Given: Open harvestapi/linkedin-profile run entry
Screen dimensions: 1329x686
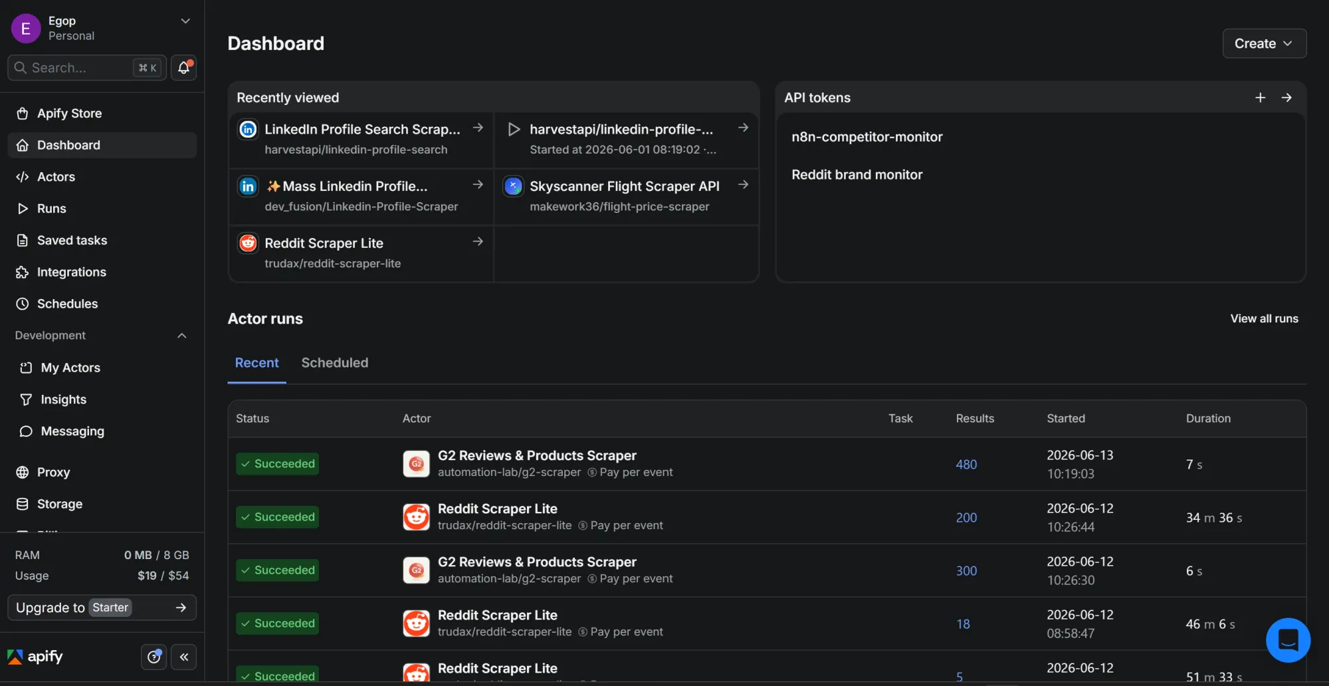Looking at the screenshot, I should coord(626,139).
